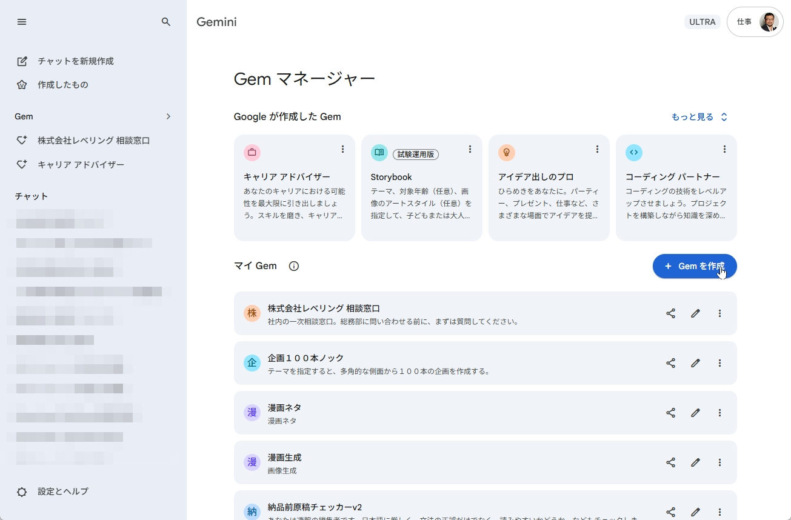Click the briefcase icon on キャリア アドバイザー card
Viewport: 791px width, 520px height.
pos(252,152)
